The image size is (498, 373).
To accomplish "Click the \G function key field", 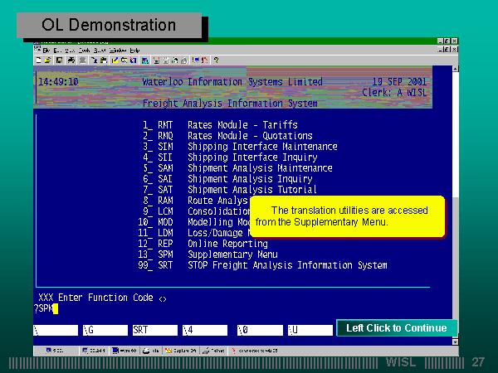I will point(104,330).
